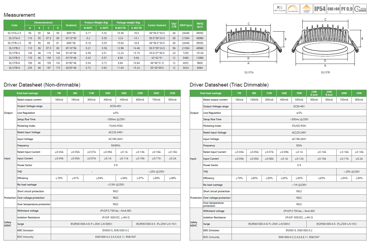This screenshot has width=368, height=241.
Task: Click the Ø145*46 size cell
Action: [71, 53]
